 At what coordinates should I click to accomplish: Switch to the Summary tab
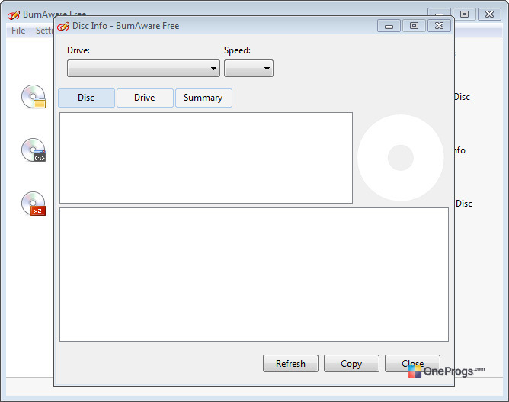pos(203,98)
